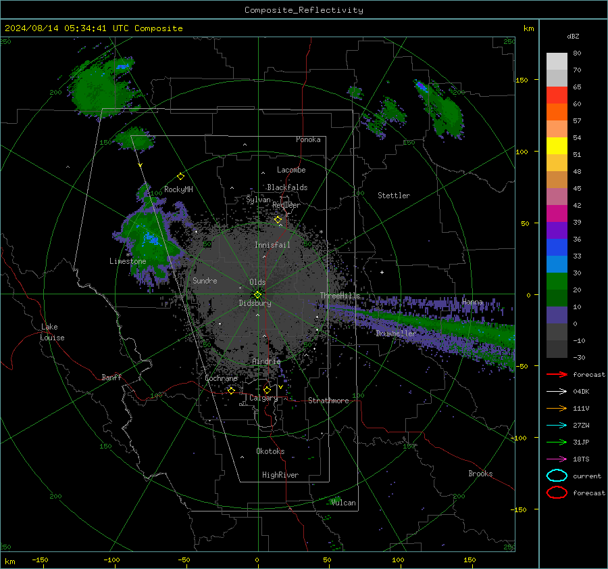The image size is (608, 569).
Task: Click the Calgary city label
Action: 263,398
